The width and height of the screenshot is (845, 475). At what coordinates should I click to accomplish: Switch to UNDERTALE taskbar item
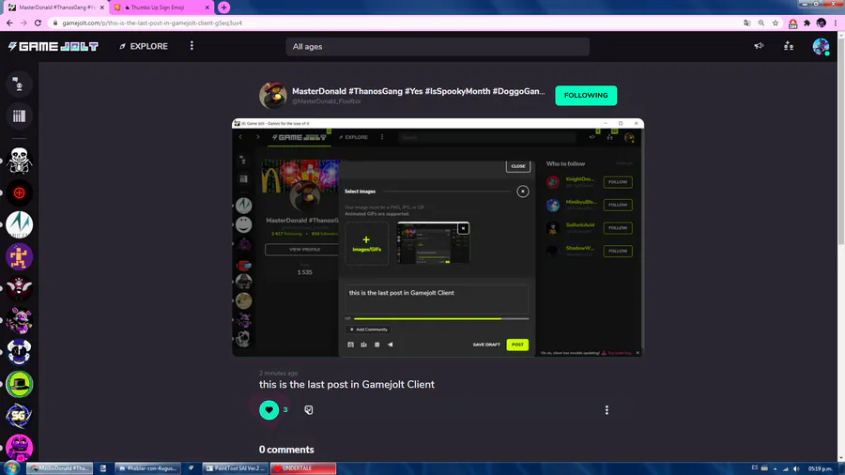303,468
